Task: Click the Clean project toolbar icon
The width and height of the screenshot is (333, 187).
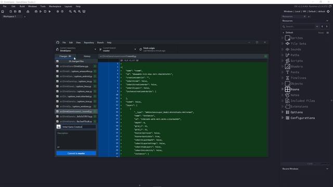Action: 49,11
